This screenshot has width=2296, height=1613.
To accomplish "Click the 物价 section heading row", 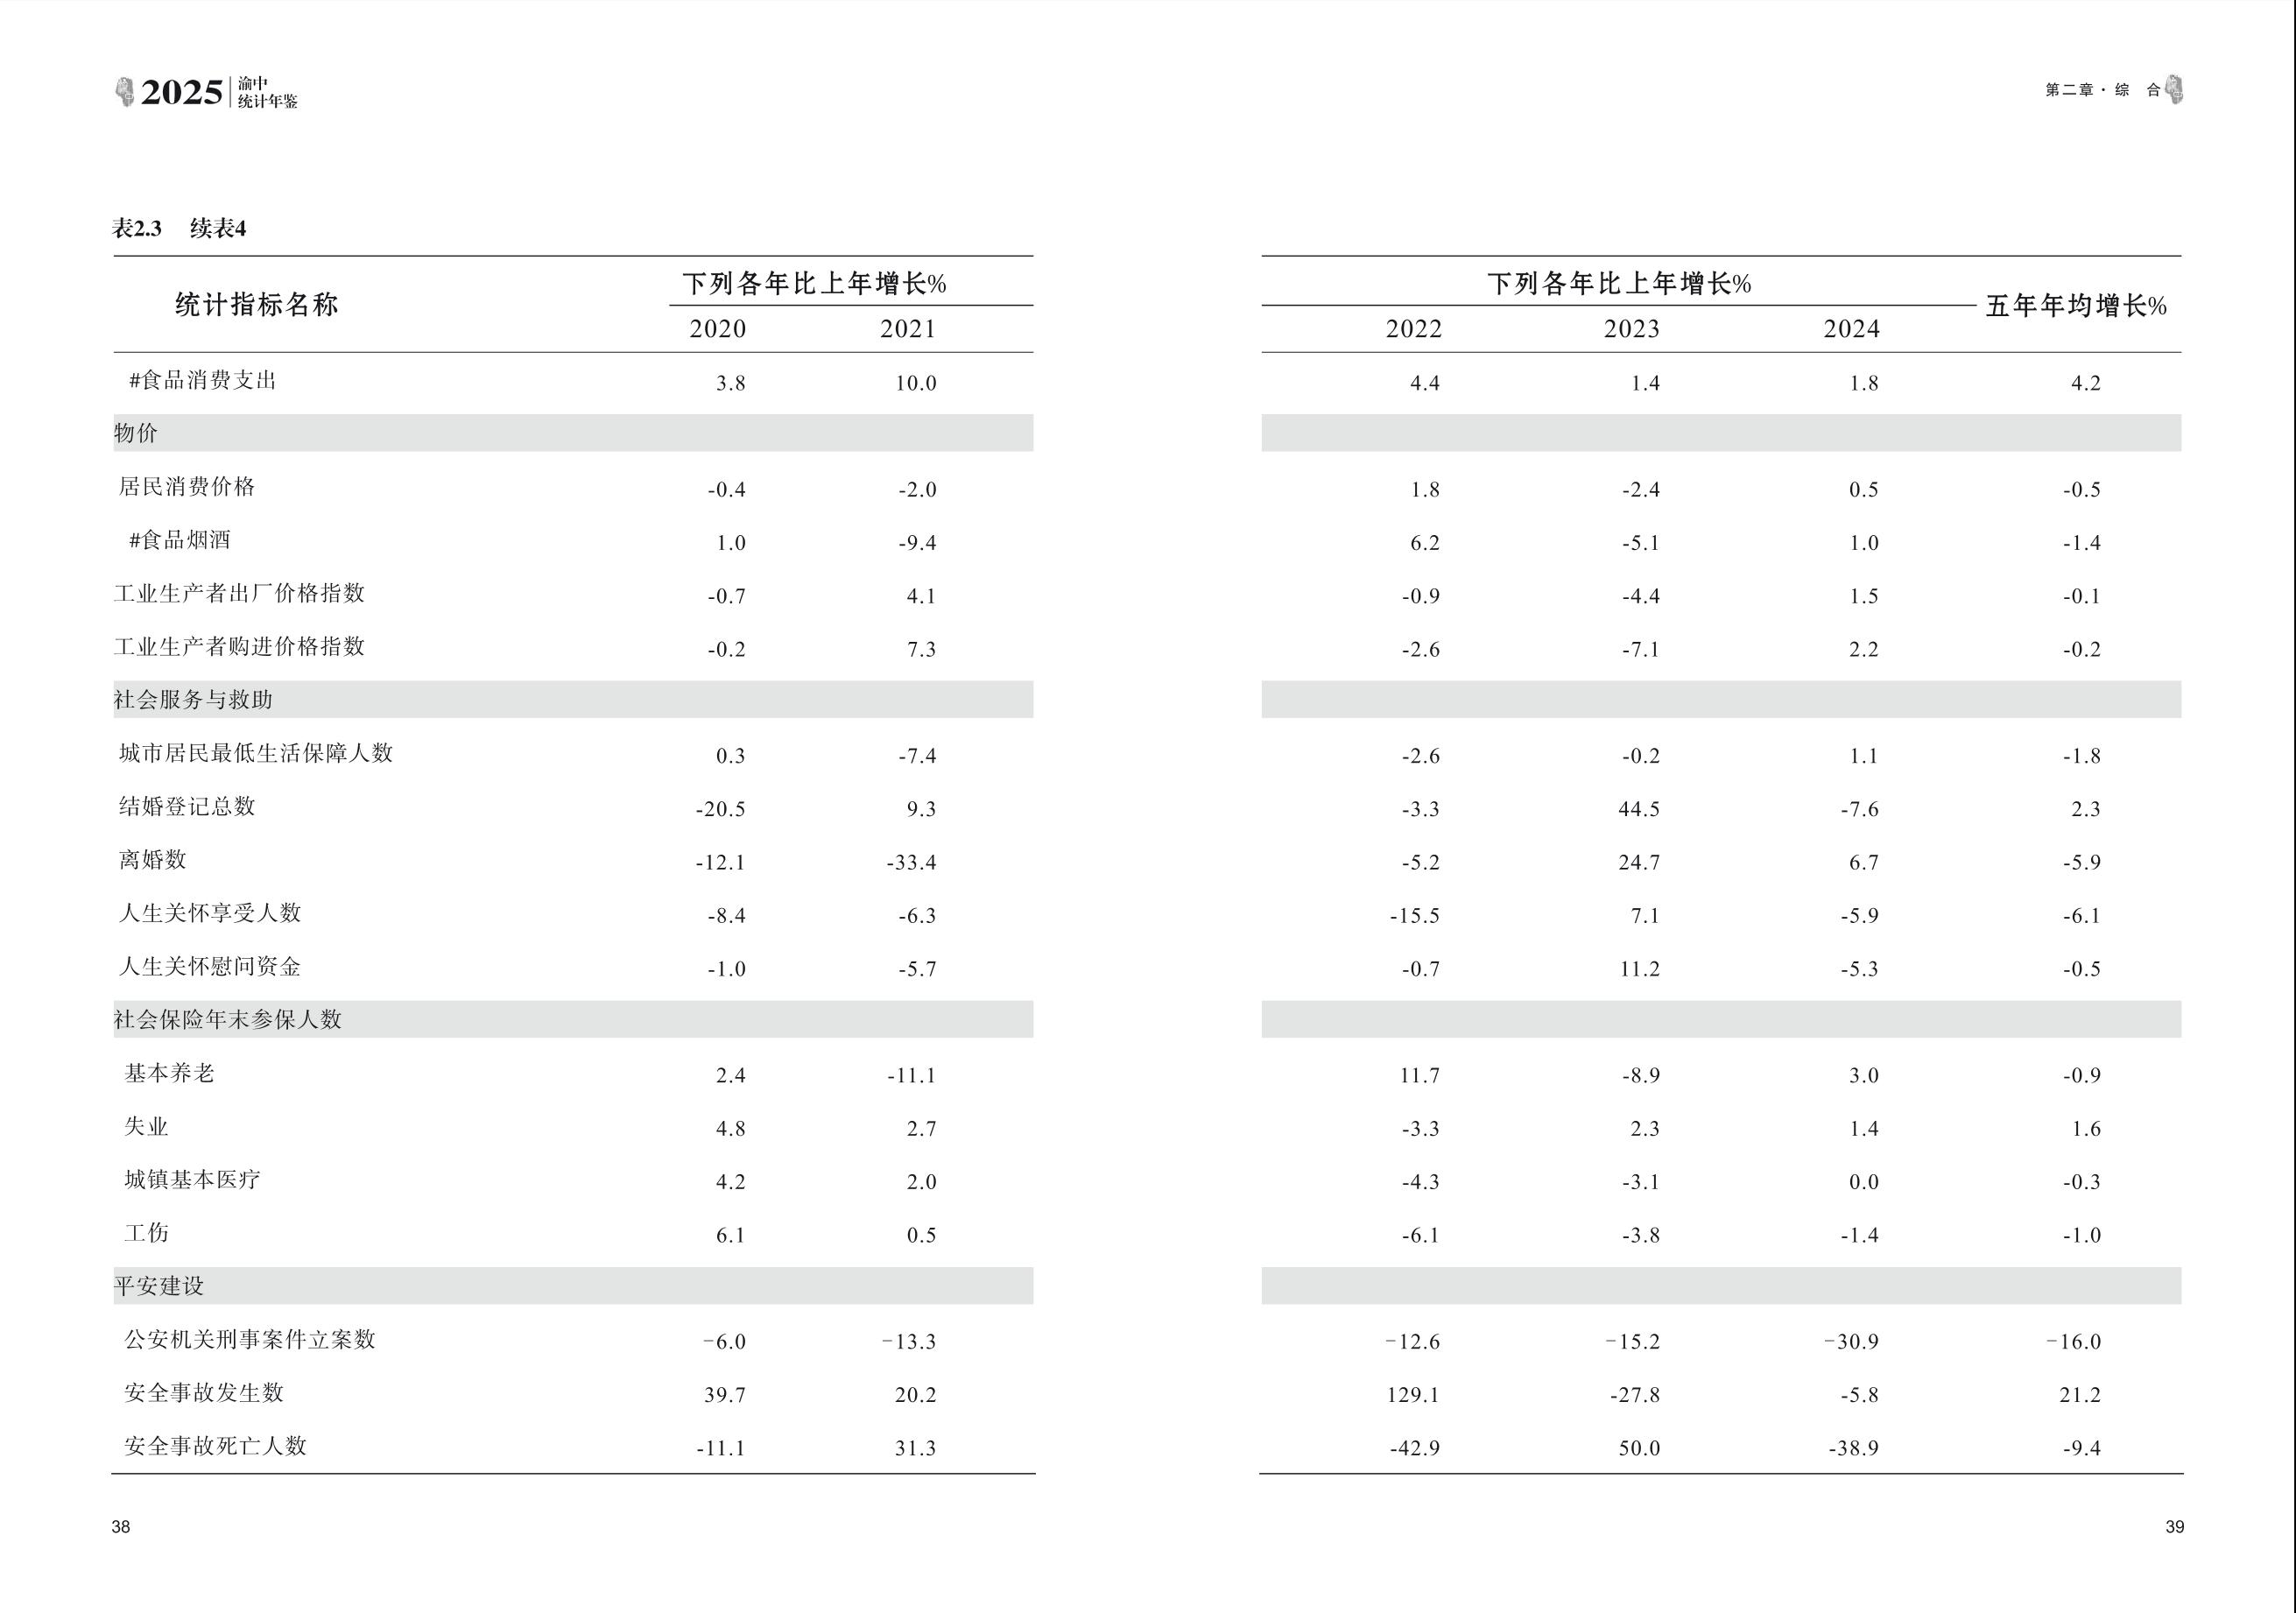I will click(x=136, y=433).
